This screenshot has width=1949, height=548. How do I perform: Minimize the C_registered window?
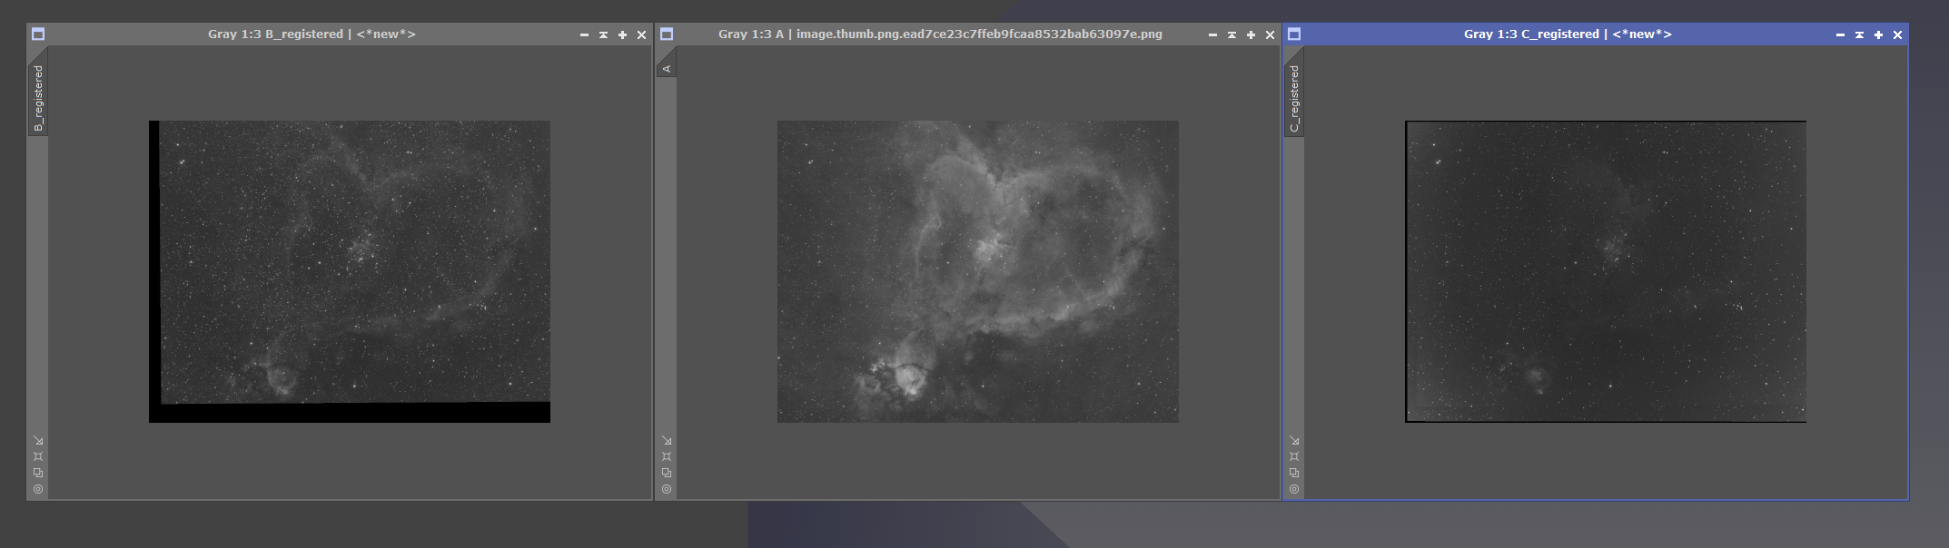pyautogui.click(x=1840, y=34)
